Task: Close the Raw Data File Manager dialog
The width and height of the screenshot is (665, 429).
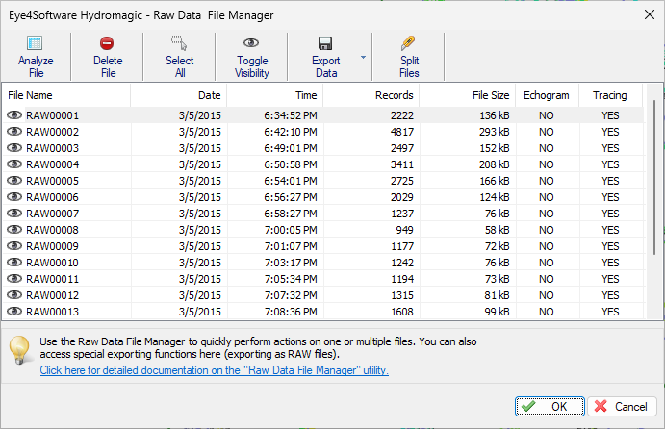Action: click(x=650, y=14)
